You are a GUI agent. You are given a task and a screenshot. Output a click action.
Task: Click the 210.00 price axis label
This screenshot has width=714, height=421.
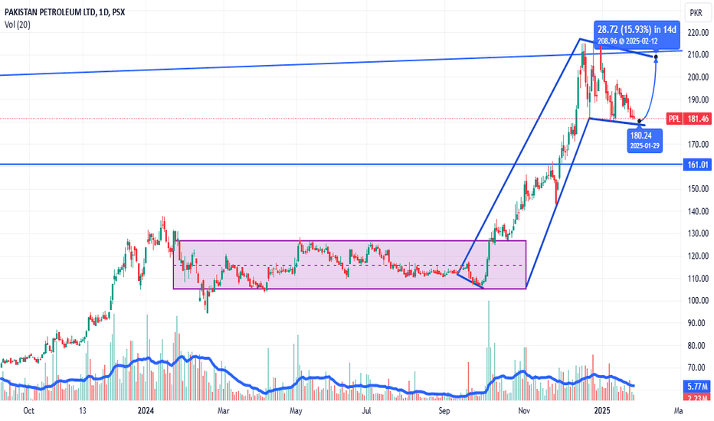tap(698, 54)
